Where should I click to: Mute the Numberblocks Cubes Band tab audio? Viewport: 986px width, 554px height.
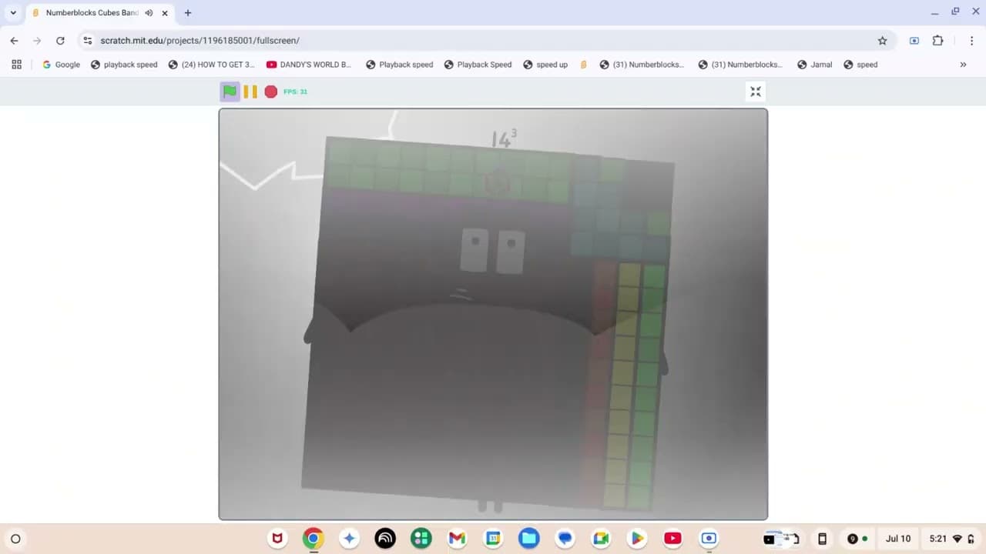149,13
